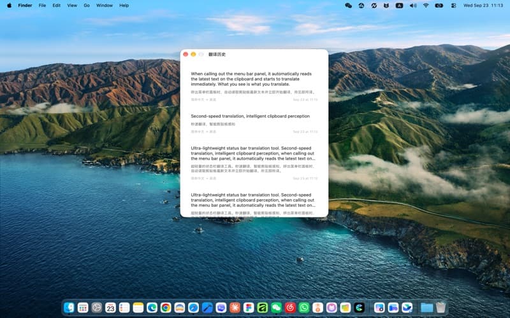Screen dimensions: 510x318
Task: Open the File menu
Action: click(x=42, y=5)
